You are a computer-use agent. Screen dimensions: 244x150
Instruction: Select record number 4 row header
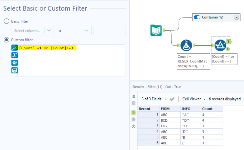click(x=149, y=132)
